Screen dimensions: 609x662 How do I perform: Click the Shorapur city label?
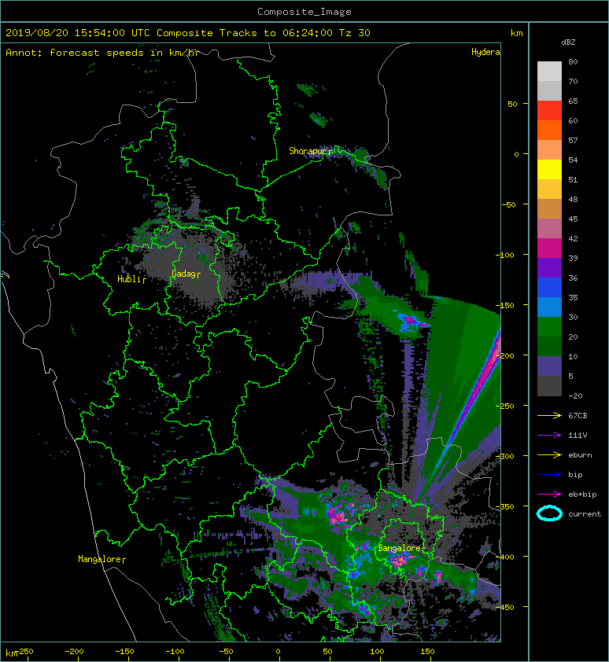[308, 151]
